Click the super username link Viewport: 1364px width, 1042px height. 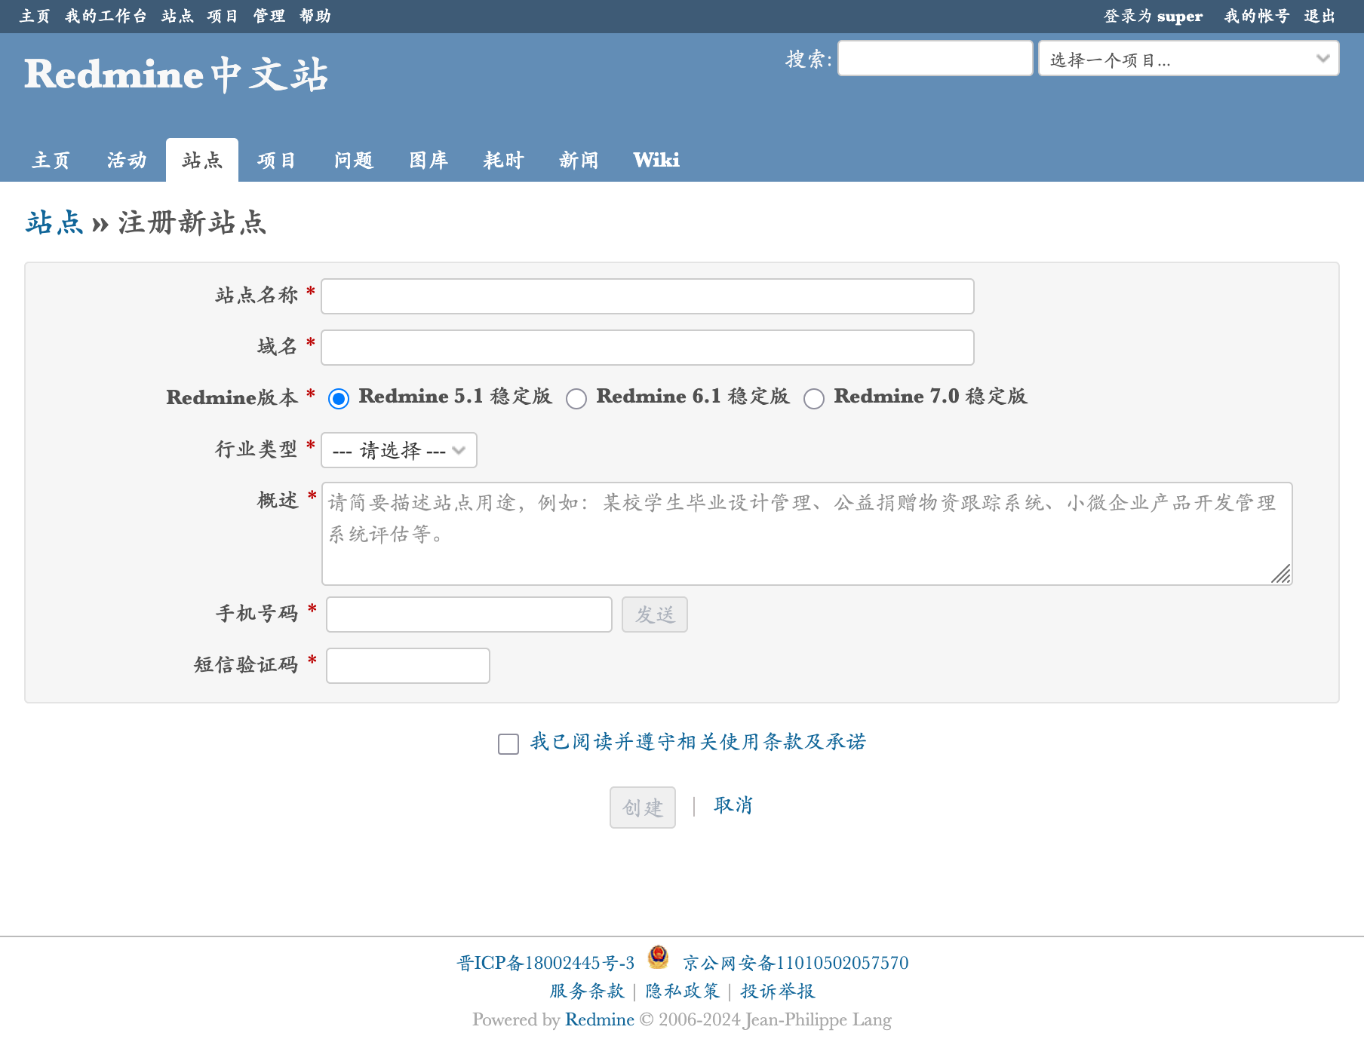tap(1179, 17)
